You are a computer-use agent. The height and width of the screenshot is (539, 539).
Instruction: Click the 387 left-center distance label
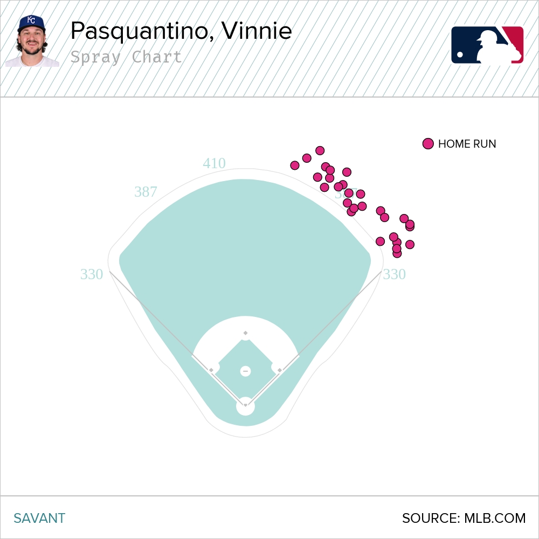(146, 192)
